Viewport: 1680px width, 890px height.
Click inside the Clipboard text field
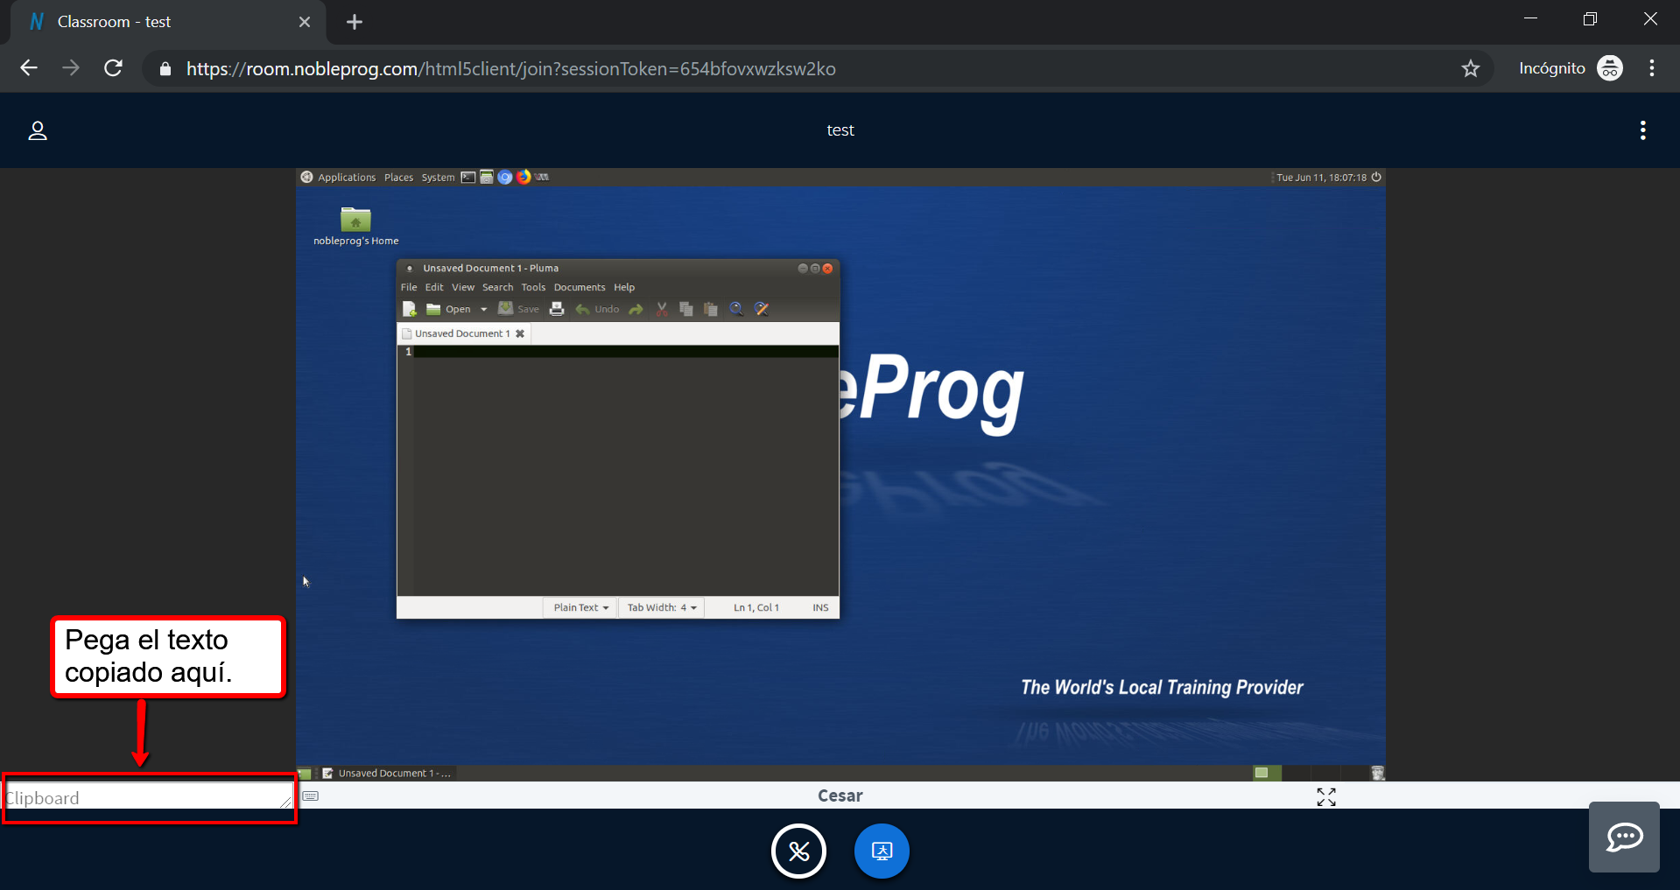pos(144,797)
